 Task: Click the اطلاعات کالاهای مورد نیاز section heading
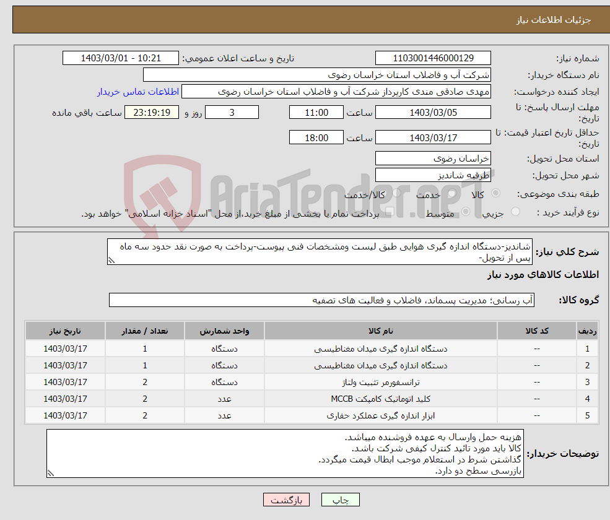coord(543,275)
